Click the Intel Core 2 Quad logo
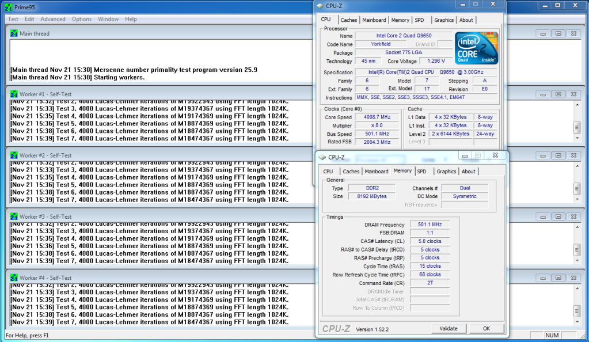 coord(476,48)
